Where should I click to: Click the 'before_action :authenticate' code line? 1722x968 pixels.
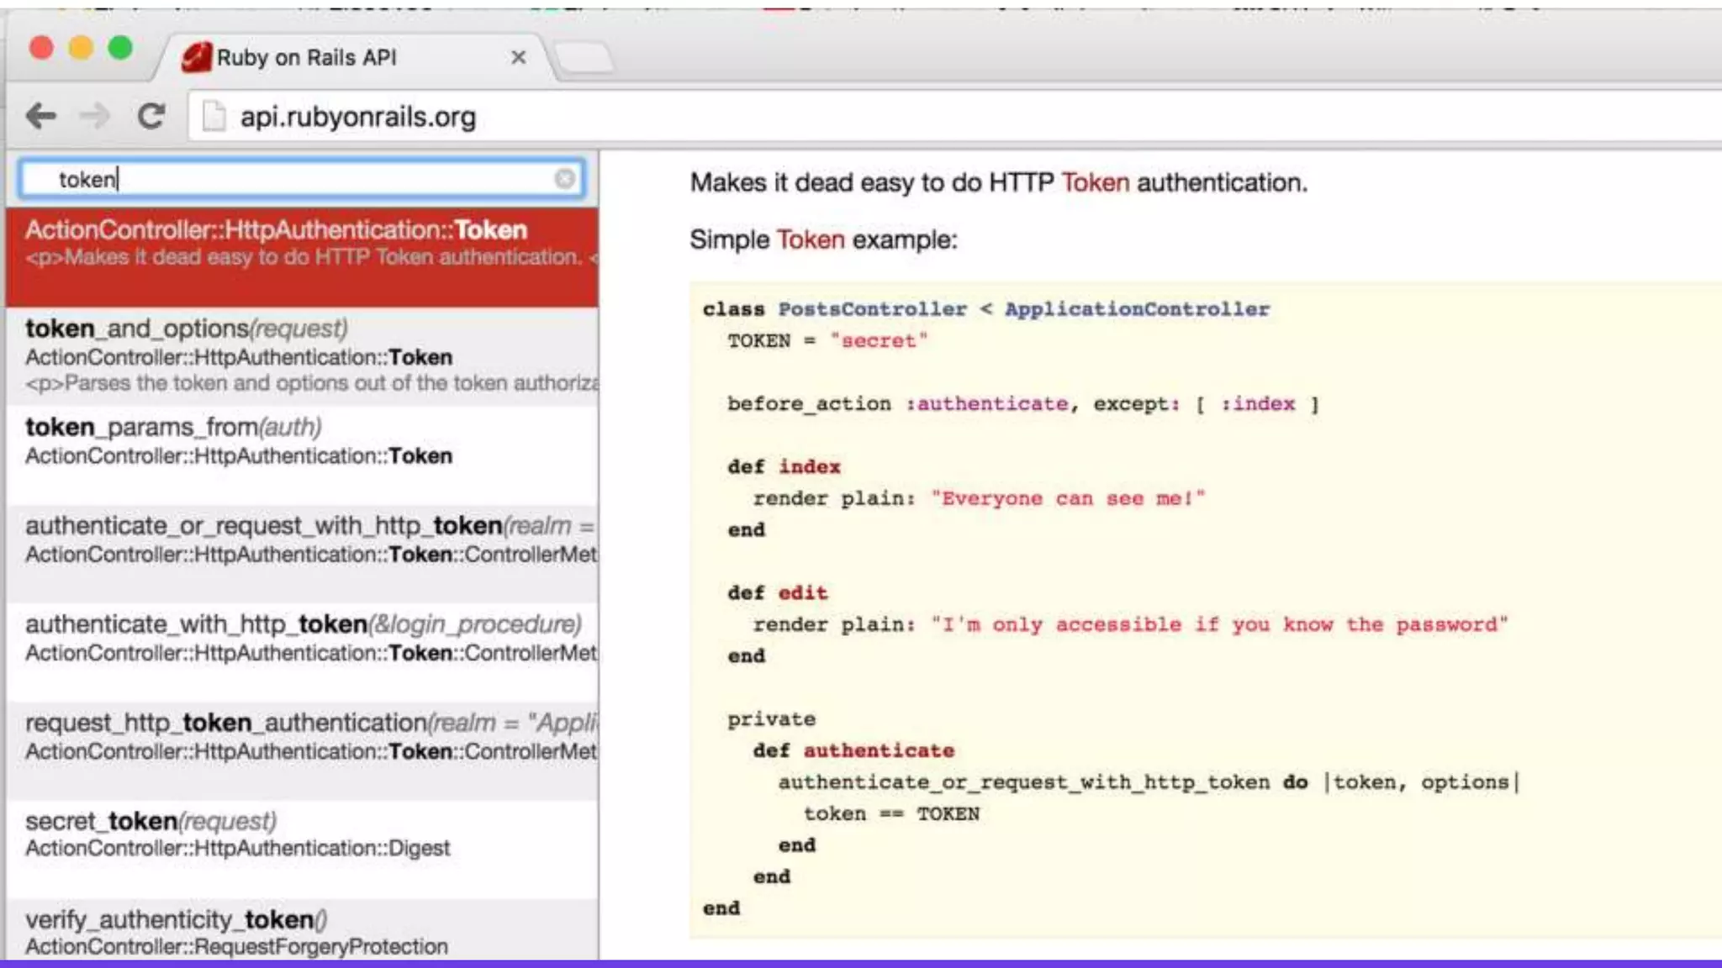(1023, 404)
